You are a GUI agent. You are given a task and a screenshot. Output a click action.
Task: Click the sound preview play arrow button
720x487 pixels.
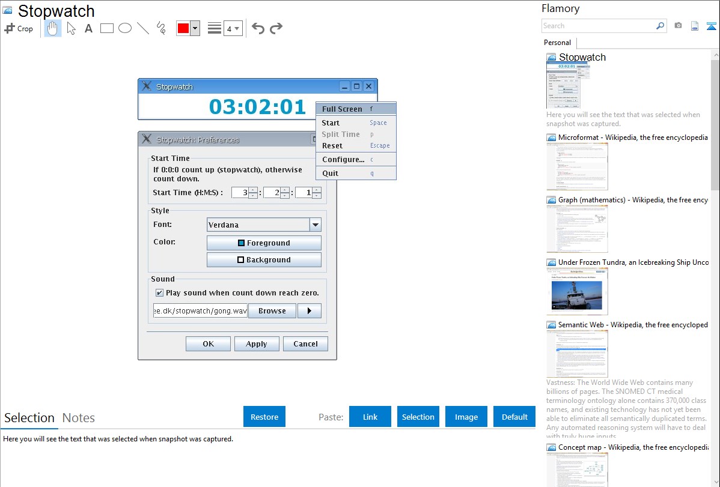click(x=309, y=310)
